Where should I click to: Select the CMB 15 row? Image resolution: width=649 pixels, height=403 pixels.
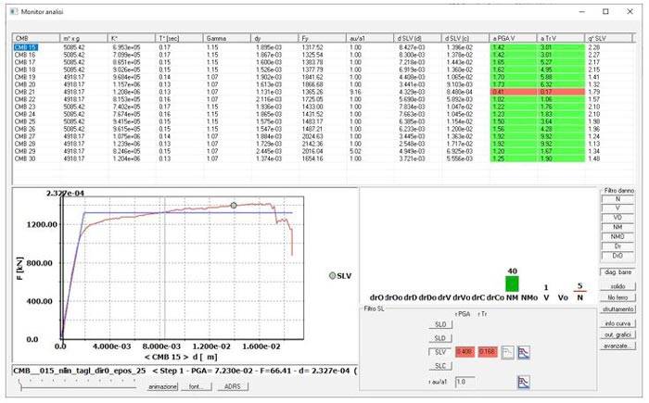[323, 47]
